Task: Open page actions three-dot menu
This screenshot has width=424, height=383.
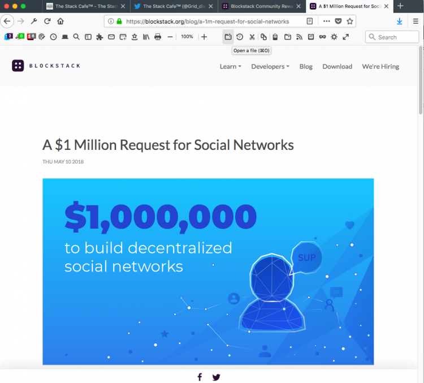Action: 327,21
